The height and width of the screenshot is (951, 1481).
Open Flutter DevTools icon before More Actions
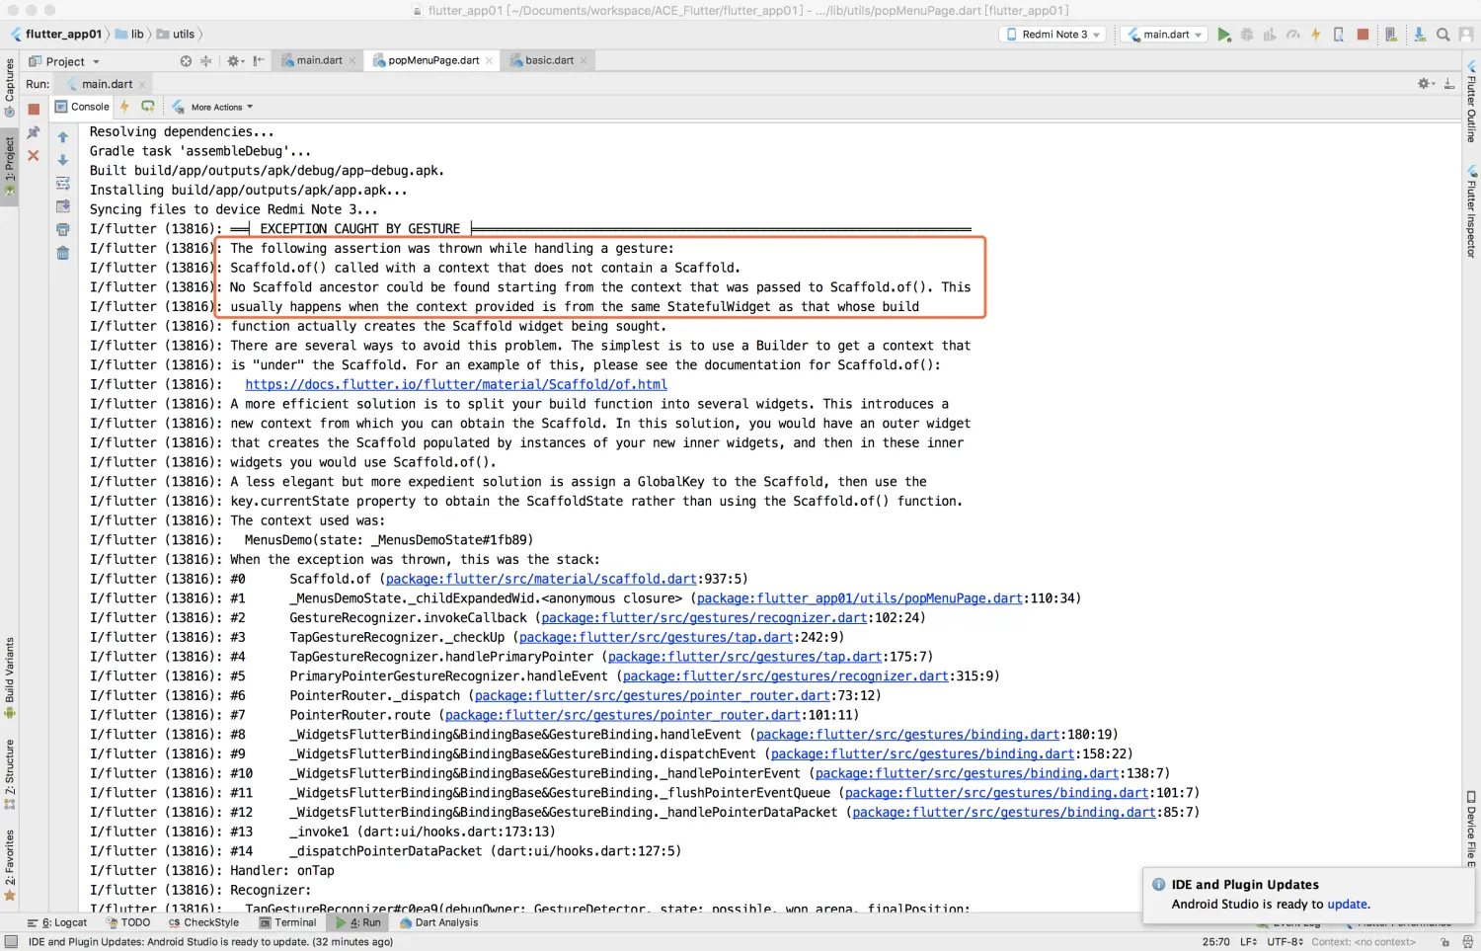pyautogui.click(x=178, y=107)
